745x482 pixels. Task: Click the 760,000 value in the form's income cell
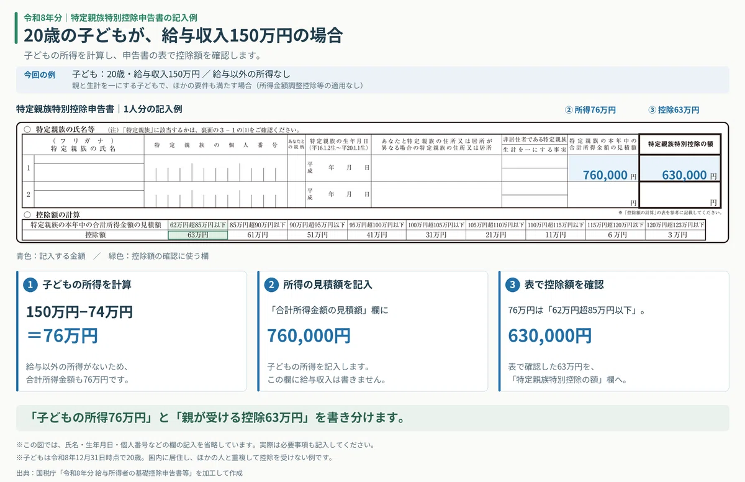605,175
